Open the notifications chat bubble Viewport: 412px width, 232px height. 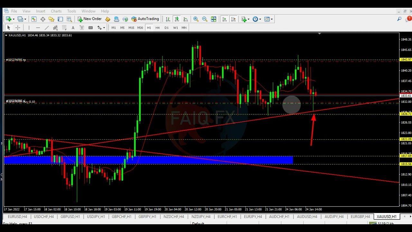[408, 19]
